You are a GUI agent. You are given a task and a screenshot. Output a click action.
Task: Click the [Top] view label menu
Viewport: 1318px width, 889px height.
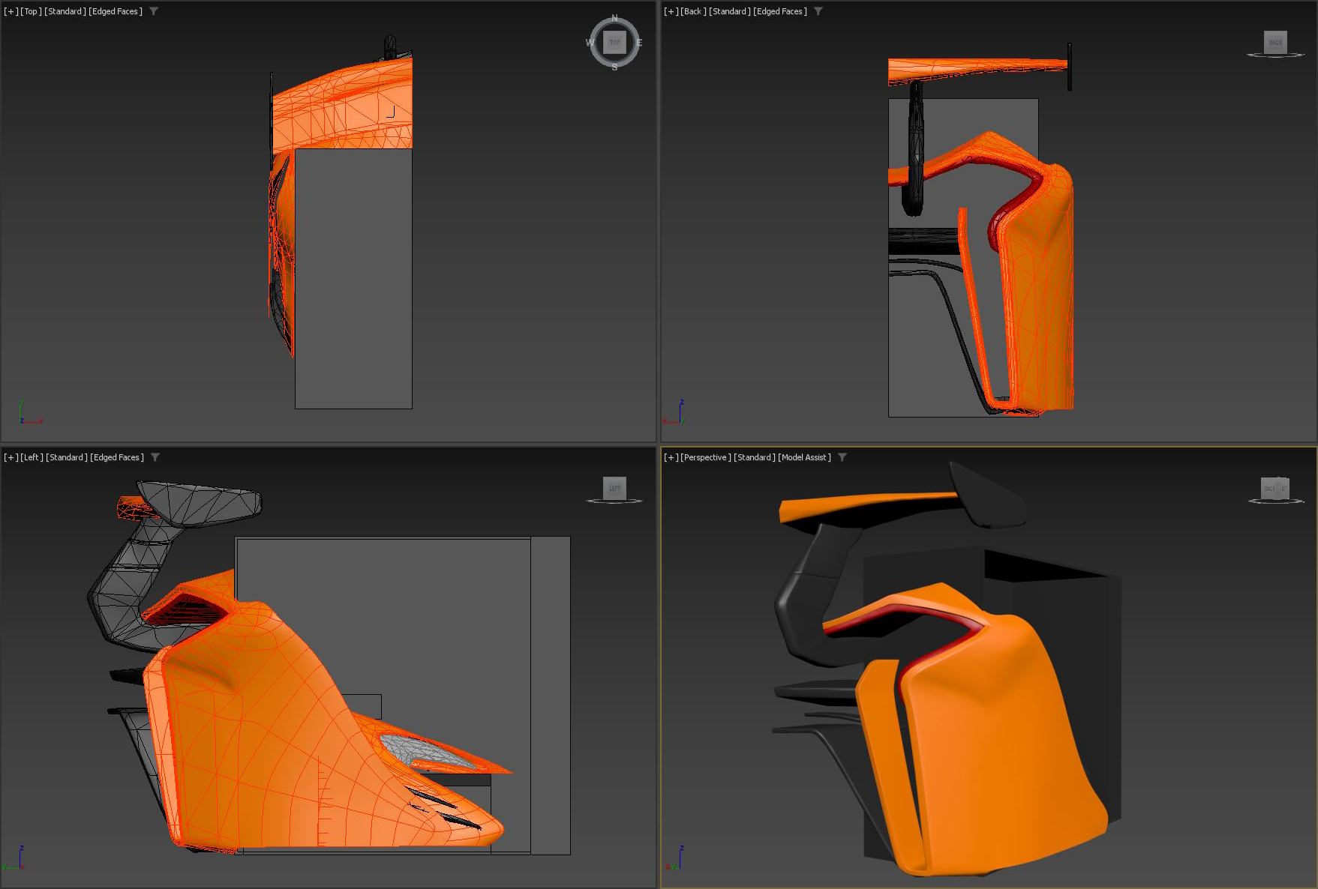[x=31, y=11]
